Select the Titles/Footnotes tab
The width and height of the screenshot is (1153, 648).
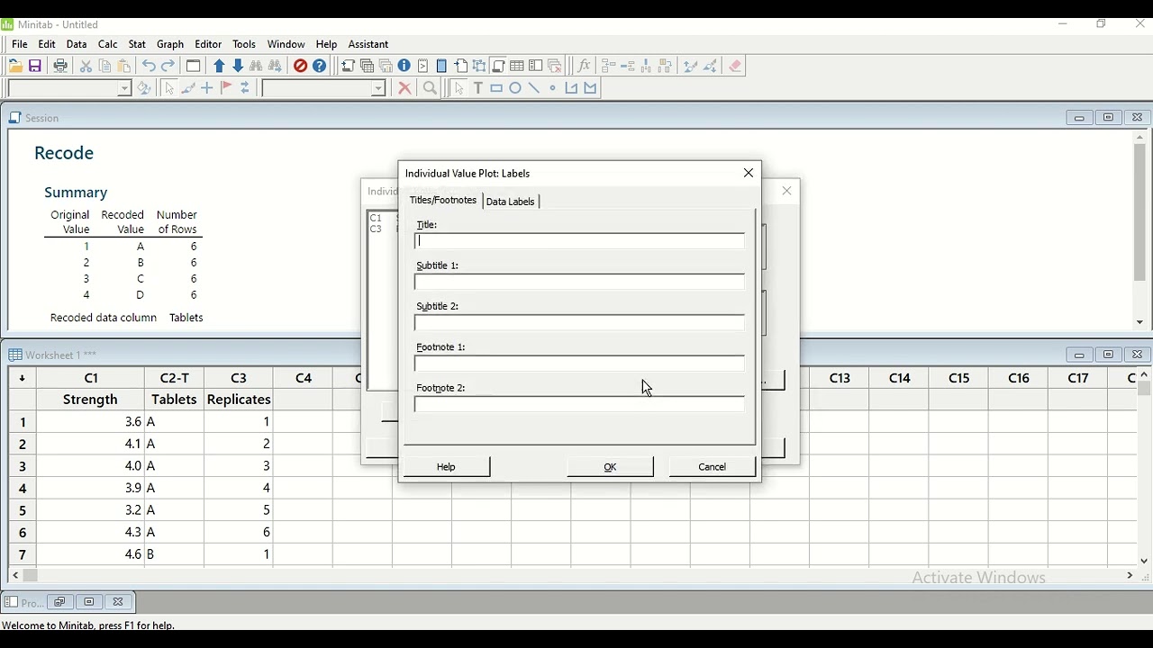[443, 200]
